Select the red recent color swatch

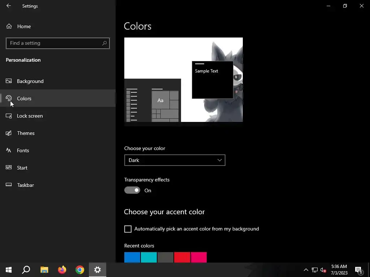(182, 257)
